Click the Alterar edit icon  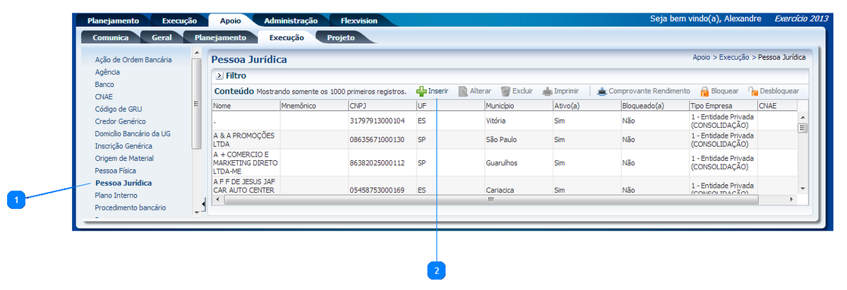[x=463, y=91]
